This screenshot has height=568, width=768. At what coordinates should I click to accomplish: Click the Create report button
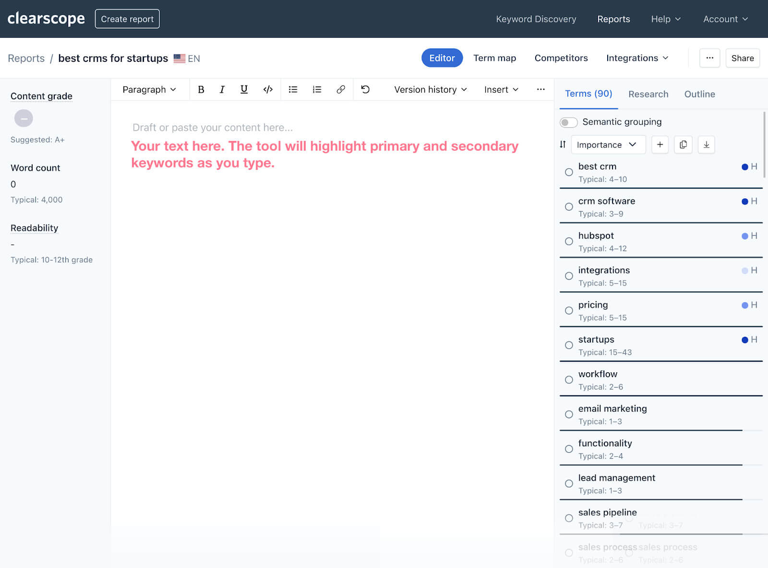point(127,19)
